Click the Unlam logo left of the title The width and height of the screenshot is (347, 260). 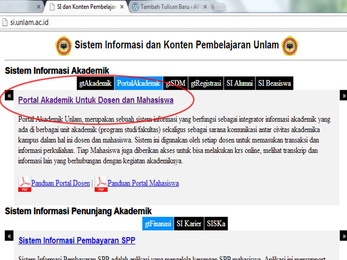pos(64,46)
